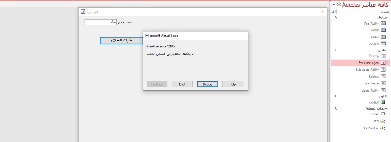Close the الرئيسية form window
The image size is (391, 142).
tap(323, 12)
